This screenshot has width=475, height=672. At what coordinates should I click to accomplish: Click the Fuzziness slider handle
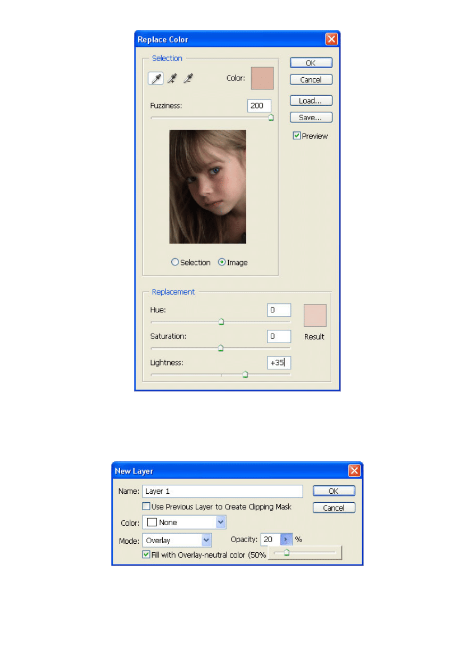pyautogui.click(x=271, y=118)
